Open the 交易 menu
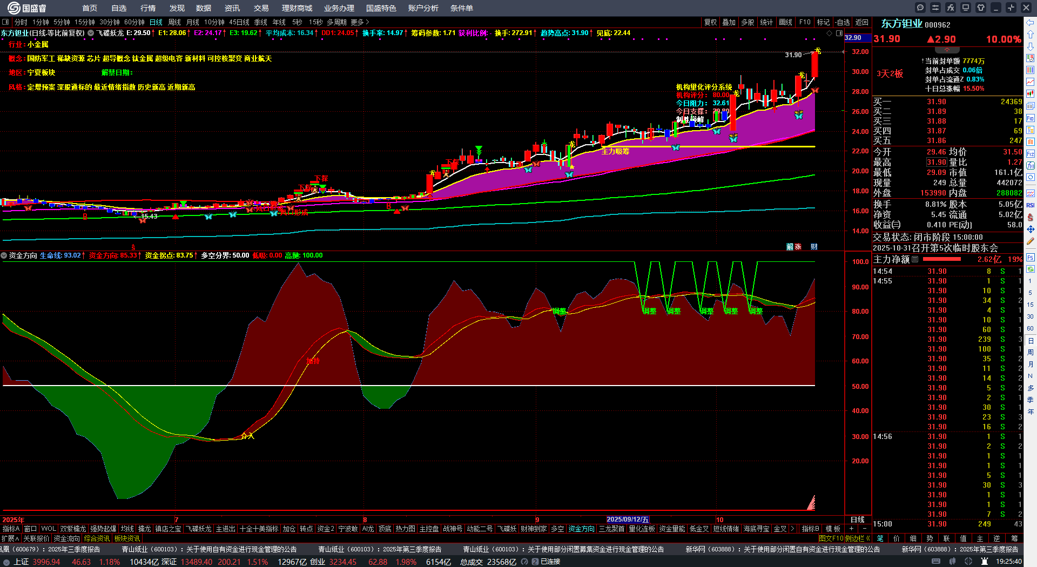The height and width of the screenshot is (567, 1037). [x=261, y=8]
